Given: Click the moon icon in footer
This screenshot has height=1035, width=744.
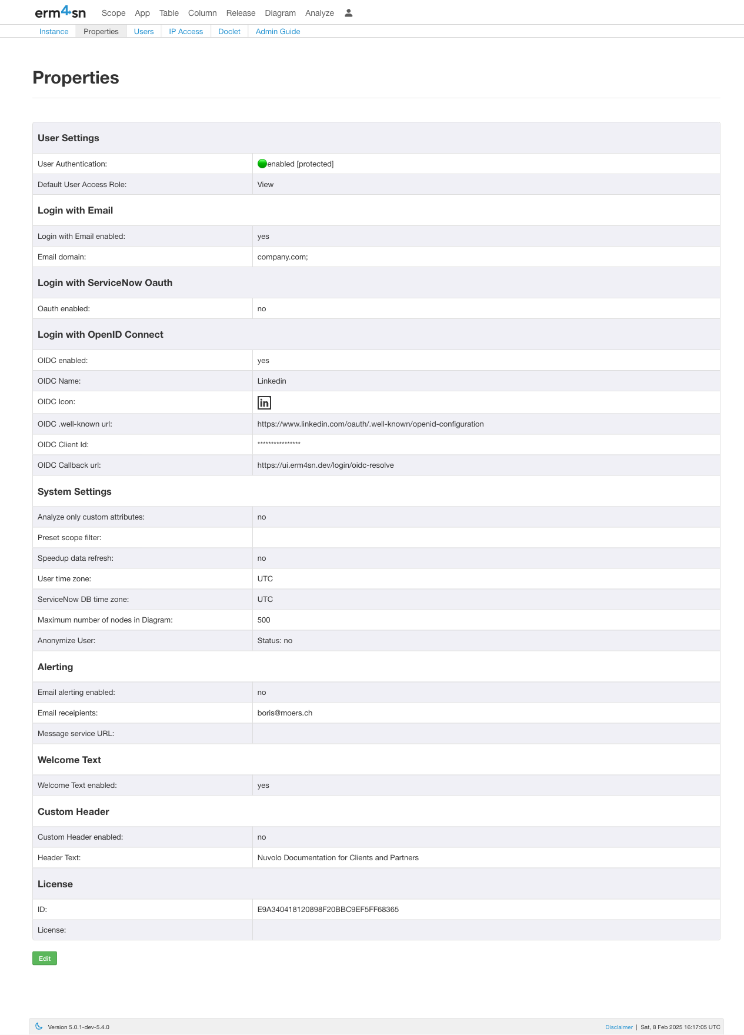Looking at the screenshot, I should click(x=39, y=1026).
